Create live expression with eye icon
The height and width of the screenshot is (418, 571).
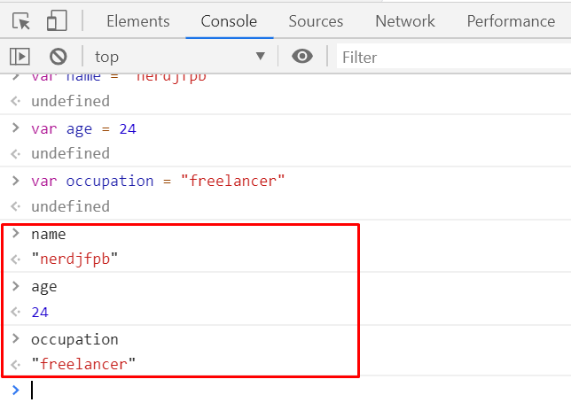point(301,57)
